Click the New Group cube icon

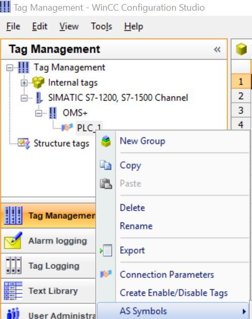tap(106, 141)
